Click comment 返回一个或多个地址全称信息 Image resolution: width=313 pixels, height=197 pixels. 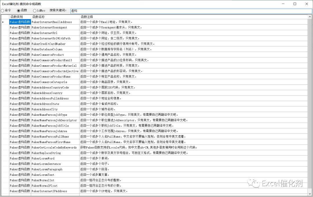click(193, 98)
